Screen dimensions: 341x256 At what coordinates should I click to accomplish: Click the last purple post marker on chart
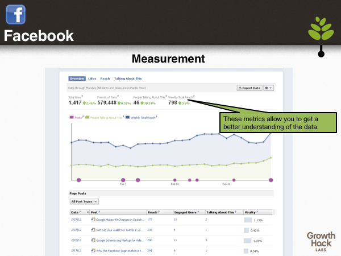click(271, 180)
